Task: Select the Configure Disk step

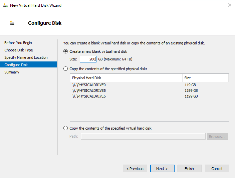Action: pyautogui.click(x=29, y=65)
